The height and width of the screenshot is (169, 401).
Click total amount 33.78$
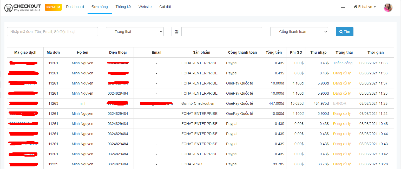click(279, 164)
